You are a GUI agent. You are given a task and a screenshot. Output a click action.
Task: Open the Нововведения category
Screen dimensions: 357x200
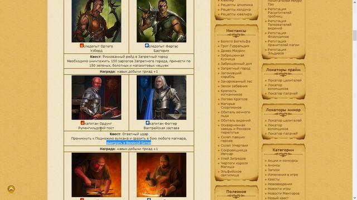280,184
